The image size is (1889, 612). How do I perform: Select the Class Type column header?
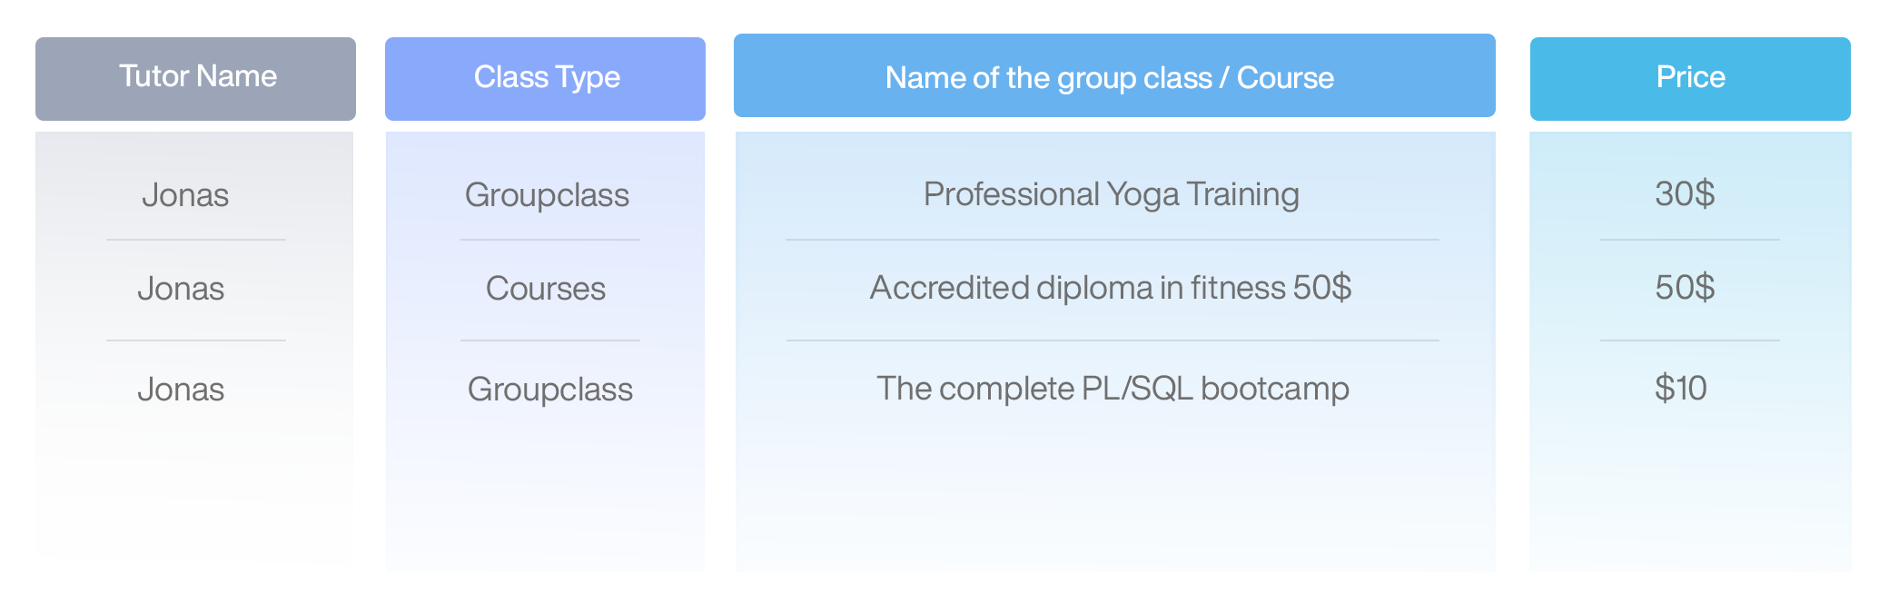545,79
